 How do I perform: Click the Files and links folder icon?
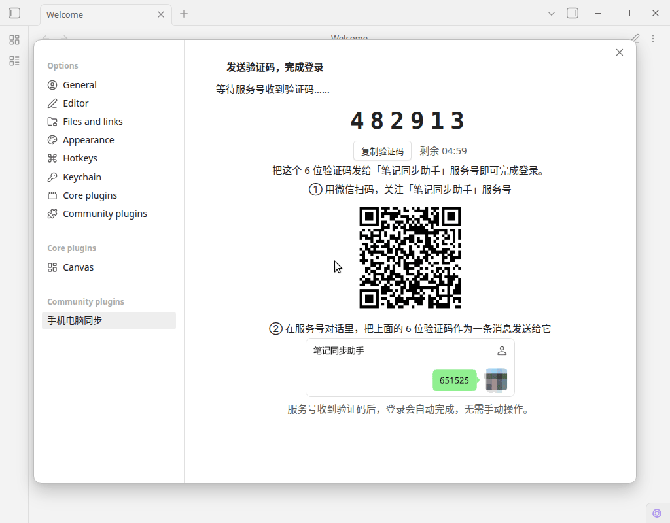coord(52,122)
